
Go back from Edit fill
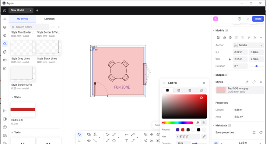pos(164,83)
